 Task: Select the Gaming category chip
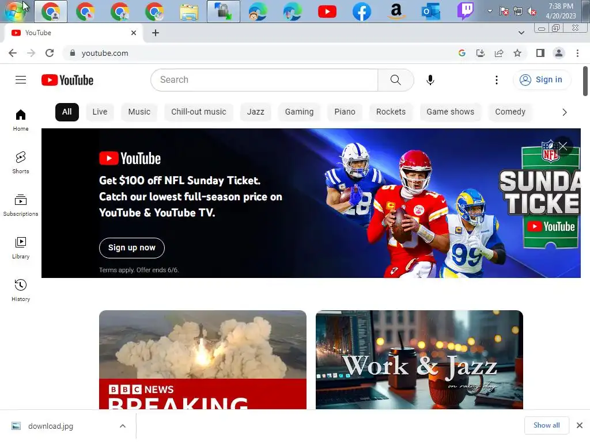coord(299,112)
